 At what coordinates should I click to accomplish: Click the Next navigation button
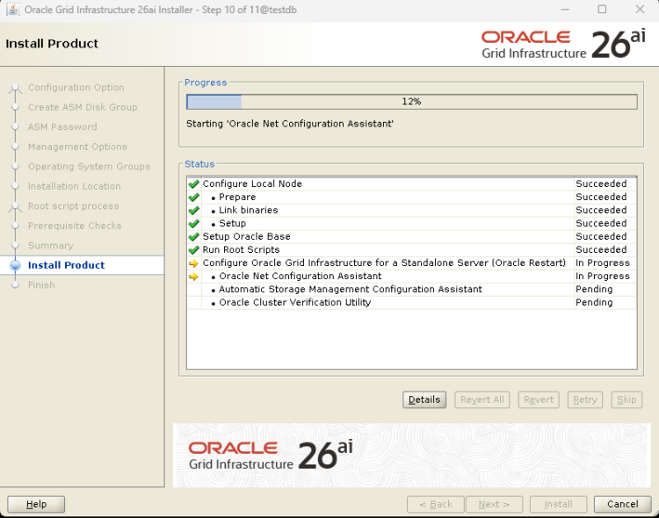[x=494, y=504]
